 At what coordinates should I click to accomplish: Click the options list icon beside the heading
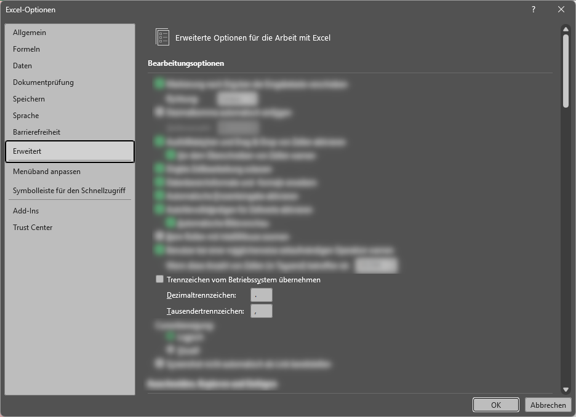[x=162, y=37]
